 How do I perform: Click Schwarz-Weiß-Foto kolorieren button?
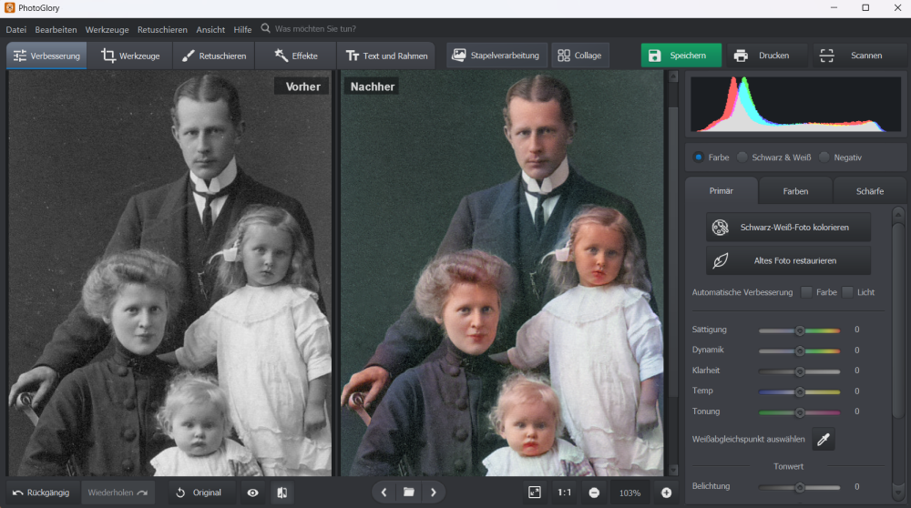788,227
